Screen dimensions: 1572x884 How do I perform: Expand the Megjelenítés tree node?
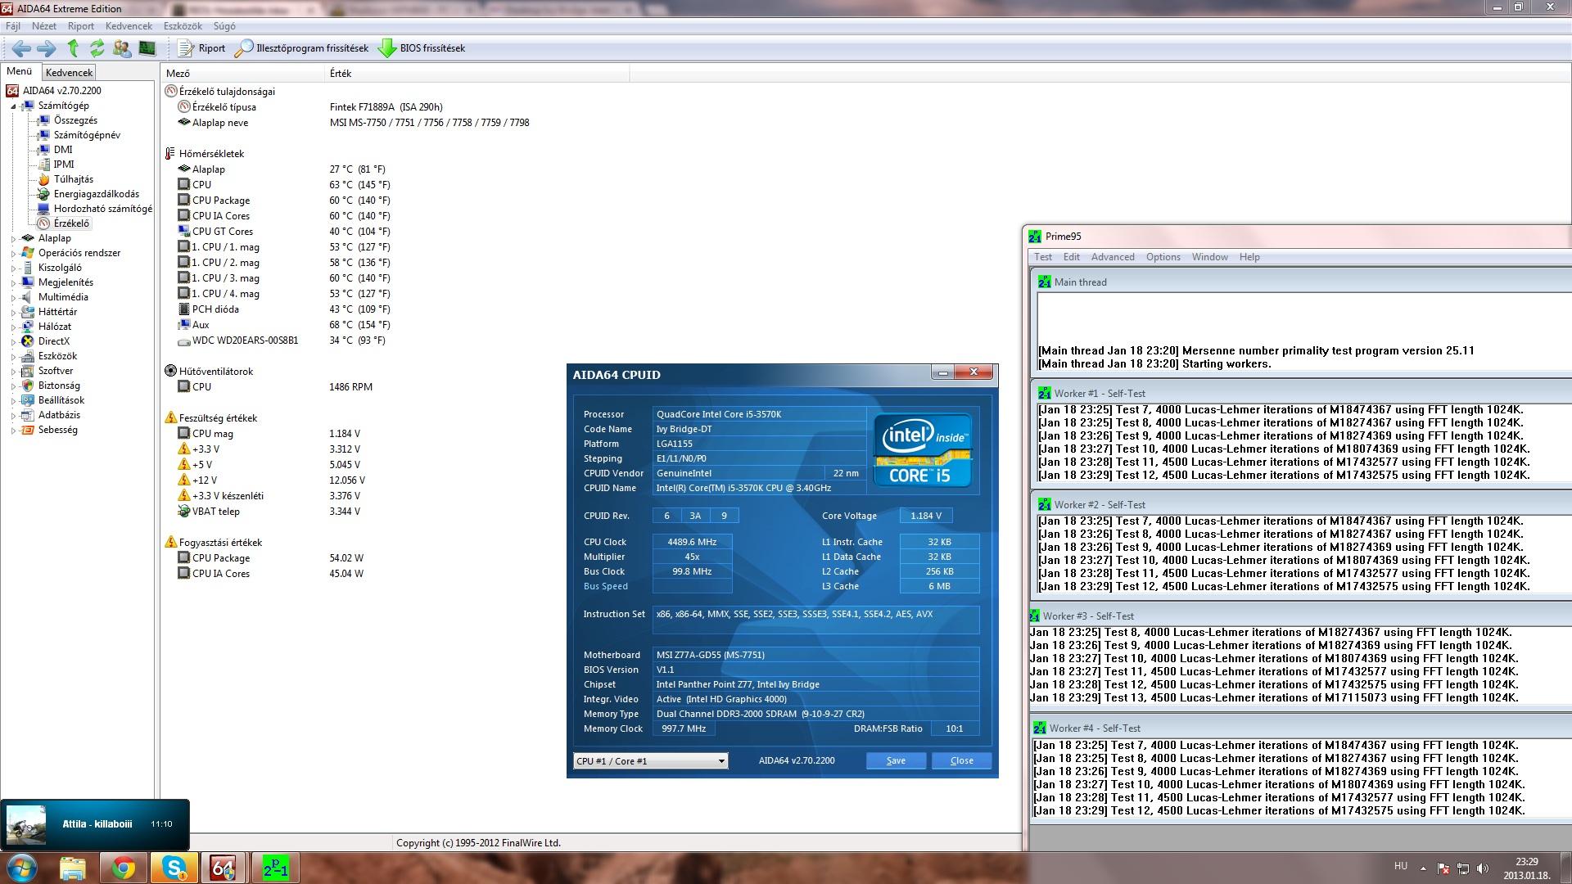pos(13,282)
